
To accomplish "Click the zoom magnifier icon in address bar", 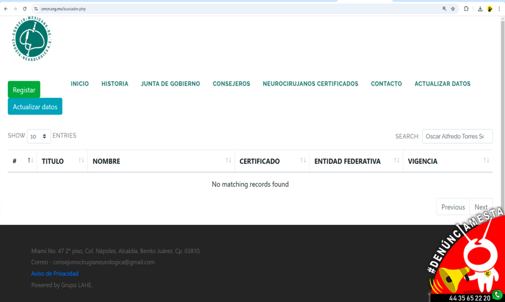I will pos(444,9).
